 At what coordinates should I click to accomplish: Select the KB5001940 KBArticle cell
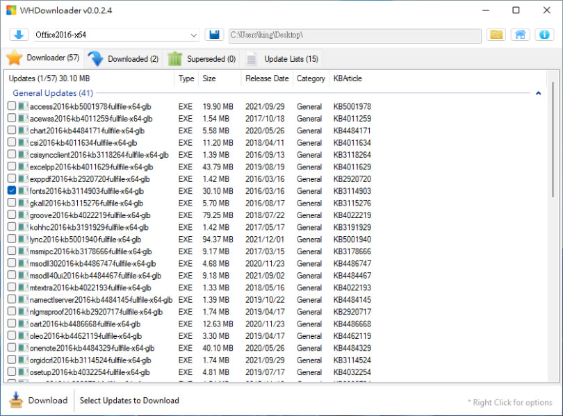point(352,239)
